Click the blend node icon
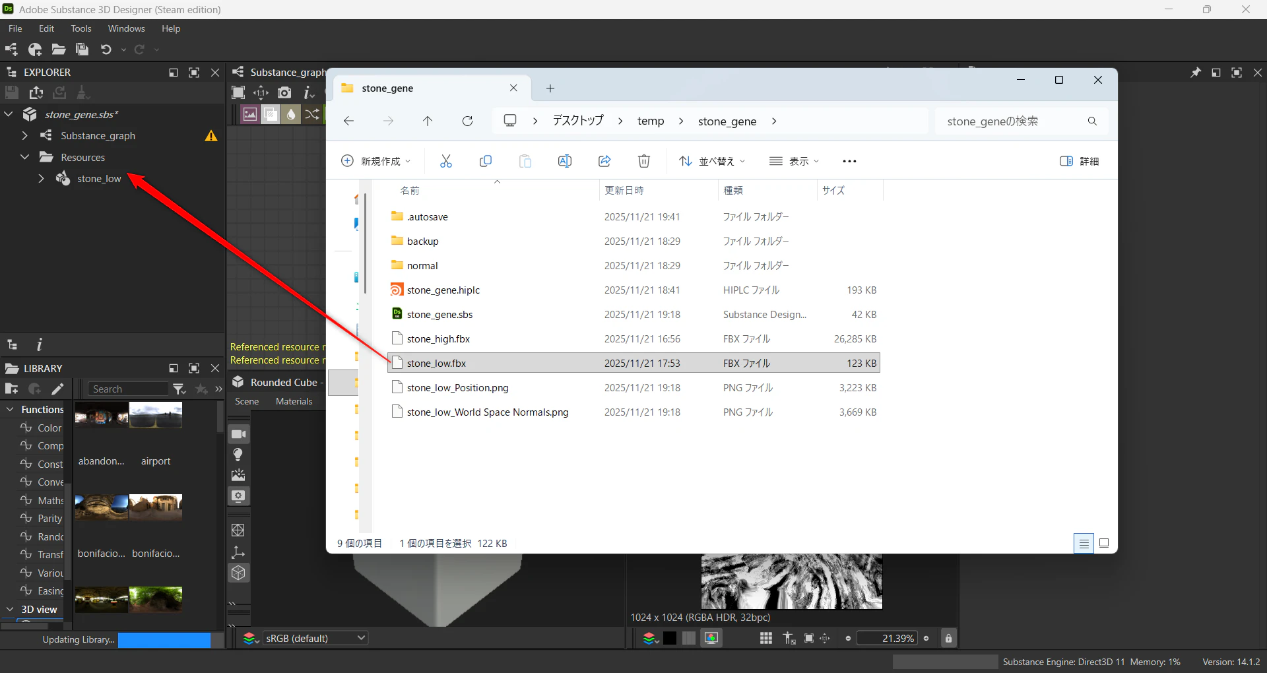 pos(271,114)
